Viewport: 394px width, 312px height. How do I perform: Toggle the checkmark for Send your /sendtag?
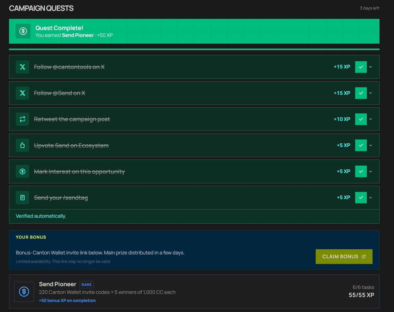click(x=361, y=198)
